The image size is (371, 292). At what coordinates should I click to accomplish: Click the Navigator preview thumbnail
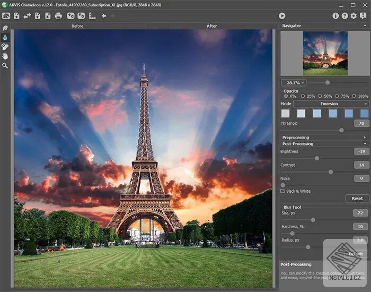click(325, 53)
